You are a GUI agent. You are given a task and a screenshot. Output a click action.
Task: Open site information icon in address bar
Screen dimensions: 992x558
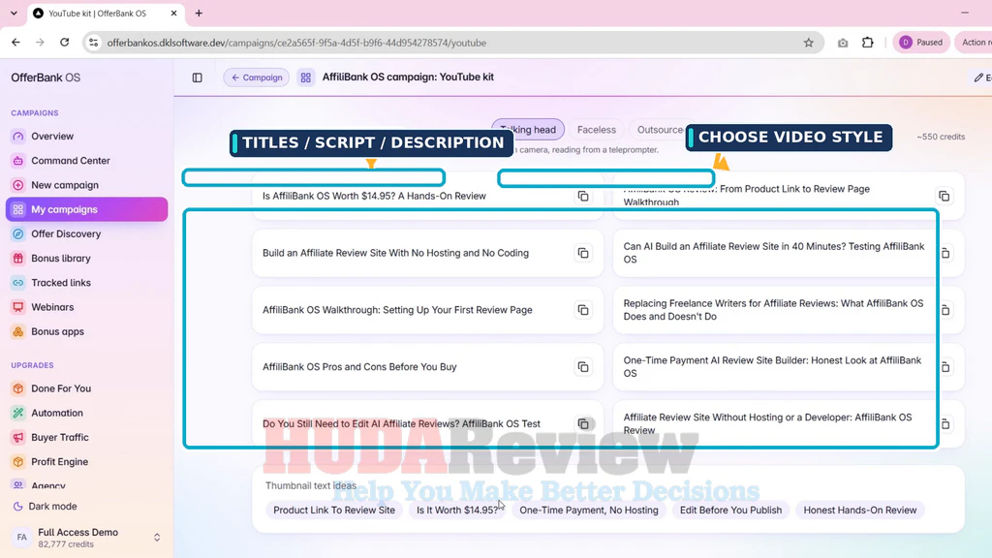point(94,43)
